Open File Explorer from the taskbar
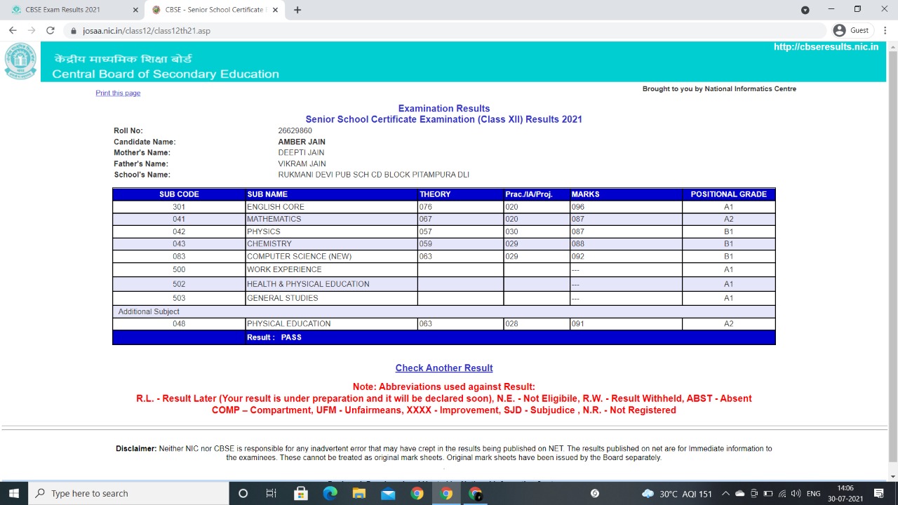Screen dimensions: 898x505 359,494
